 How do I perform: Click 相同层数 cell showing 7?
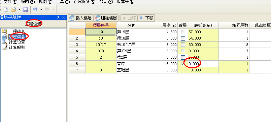(x=234, y=51)
